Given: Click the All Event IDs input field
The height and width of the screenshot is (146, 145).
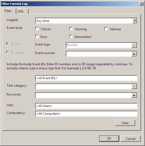Looking at the screenshot, I should click(x=86, y=78).
